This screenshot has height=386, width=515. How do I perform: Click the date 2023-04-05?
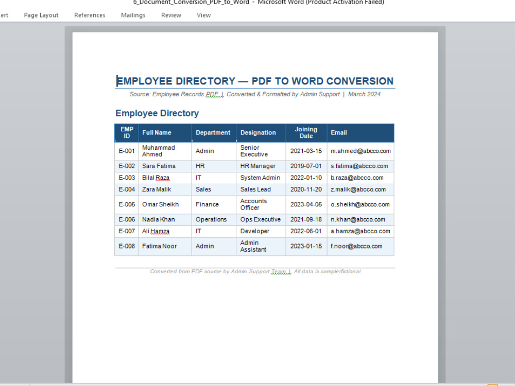click(x=306, y=204)
